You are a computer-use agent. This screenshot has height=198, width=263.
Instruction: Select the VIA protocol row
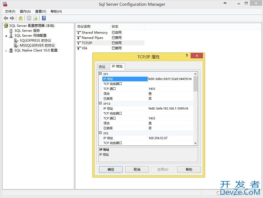click(x=110, y=48)
